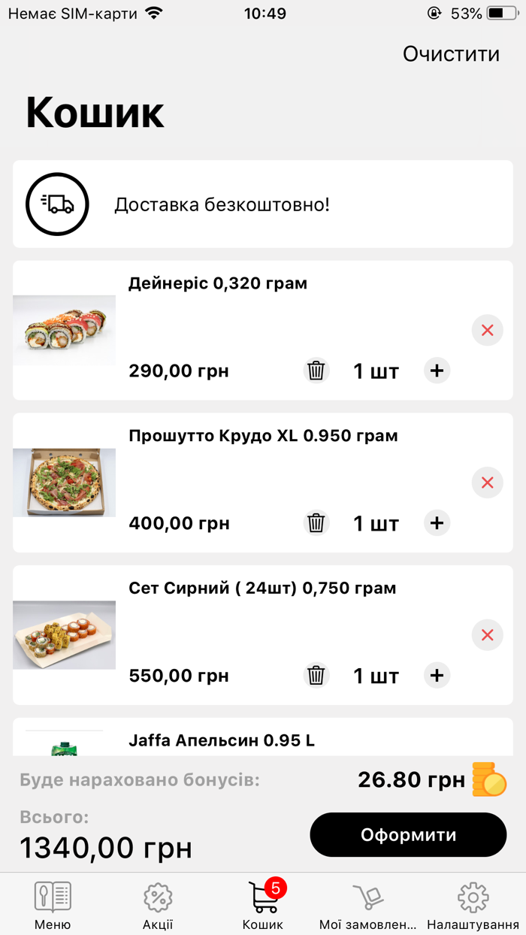
Task: Open the Акції promotions icon
Action: [x=157, y=898]
